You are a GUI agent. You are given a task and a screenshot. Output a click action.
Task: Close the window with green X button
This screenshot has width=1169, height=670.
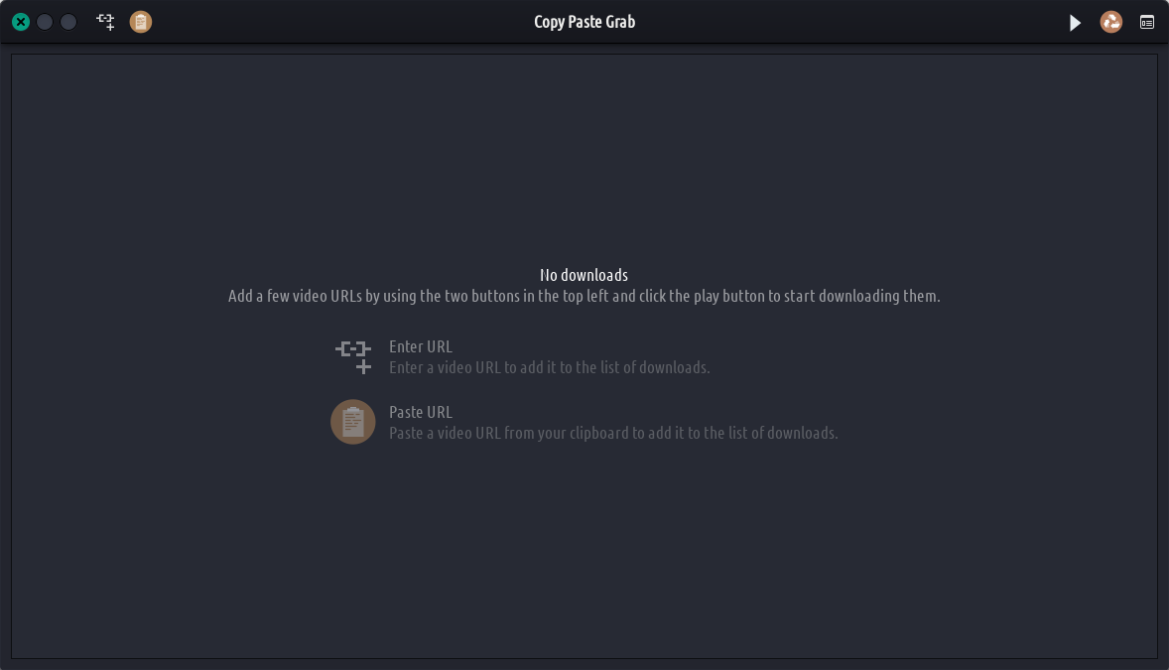click(x=21, y=21)
